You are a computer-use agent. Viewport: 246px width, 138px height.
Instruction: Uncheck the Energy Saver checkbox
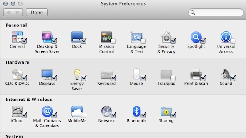[84, 78]
